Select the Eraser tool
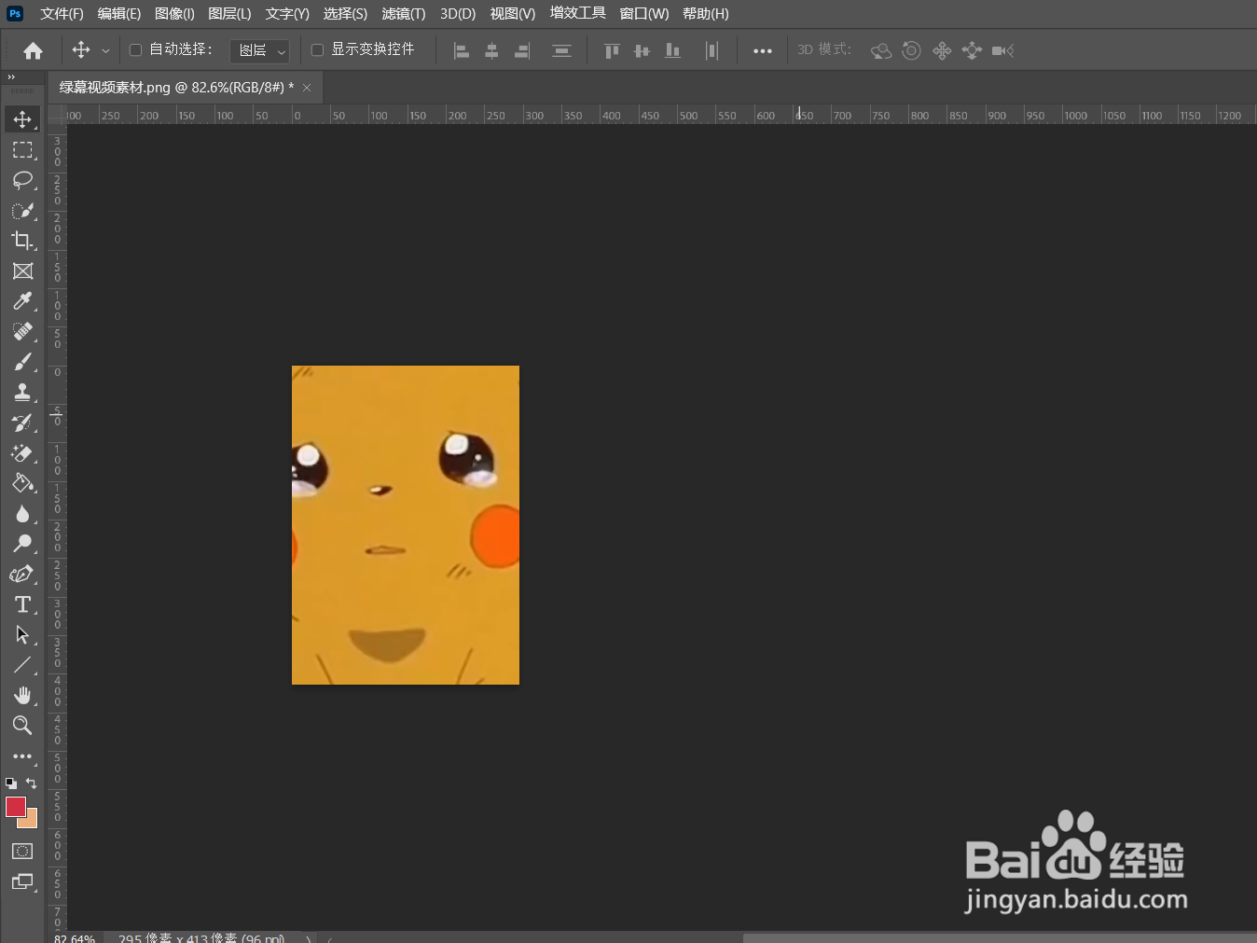1257x943 pixels. click(x=22, y=453)
